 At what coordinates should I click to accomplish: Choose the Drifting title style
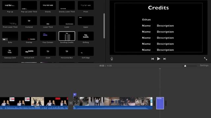(x=86, y=36)
